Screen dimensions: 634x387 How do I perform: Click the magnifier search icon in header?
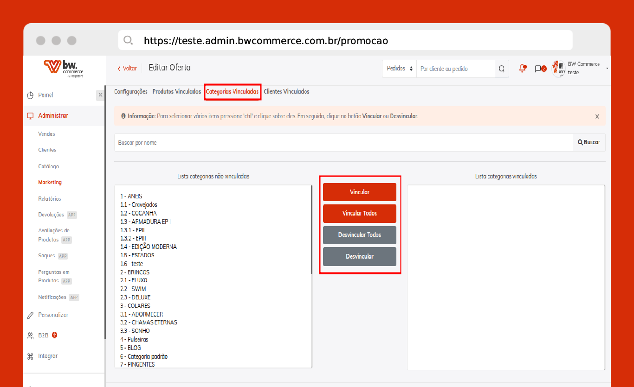(x=501, y=69)
